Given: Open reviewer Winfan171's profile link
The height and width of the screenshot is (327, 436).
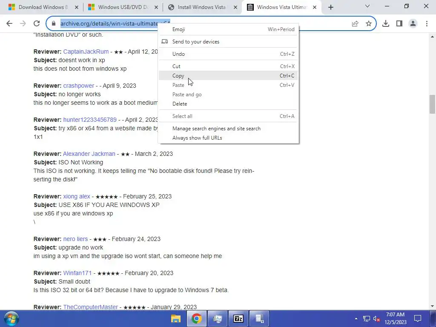Looking at the screenshot, I should 77,273.
